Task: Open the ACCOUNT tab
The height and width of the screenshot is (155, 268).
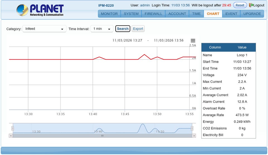Action: pos(177,14)
